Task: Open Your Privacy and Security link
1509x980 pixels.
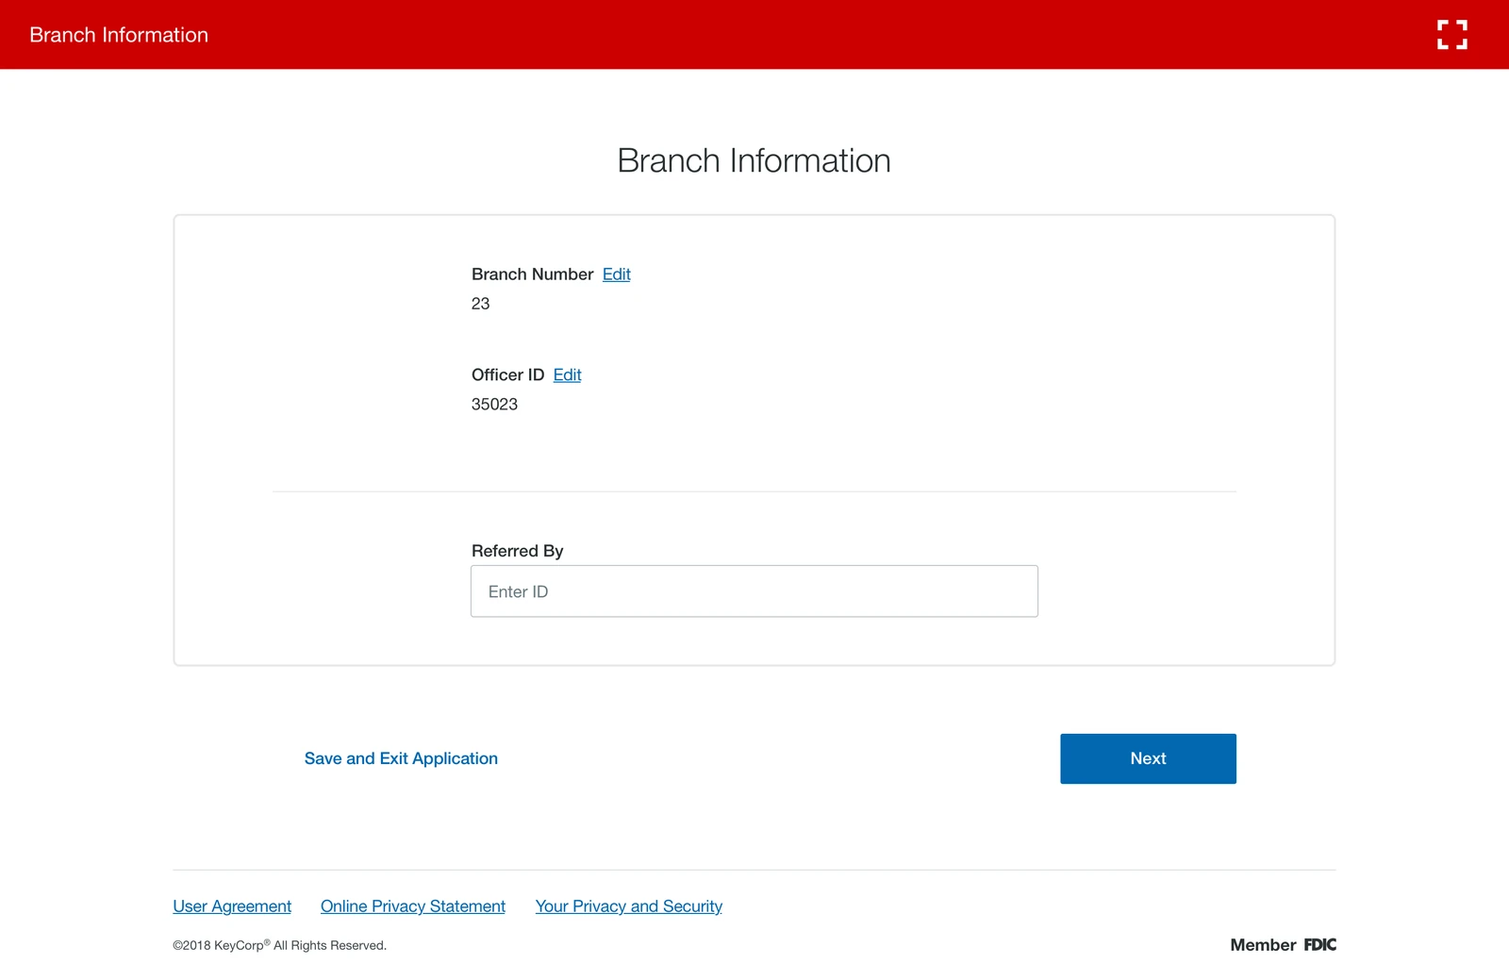Action: pyautogui.click(x=629, y=906)
